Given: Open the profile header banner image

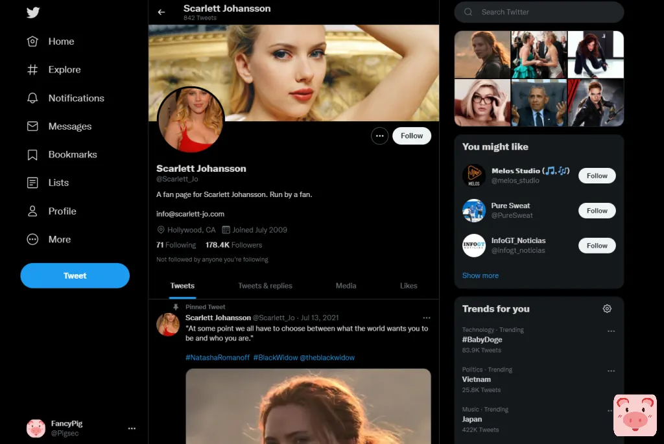Looking at the screenshot, I should tap(294, 73).
